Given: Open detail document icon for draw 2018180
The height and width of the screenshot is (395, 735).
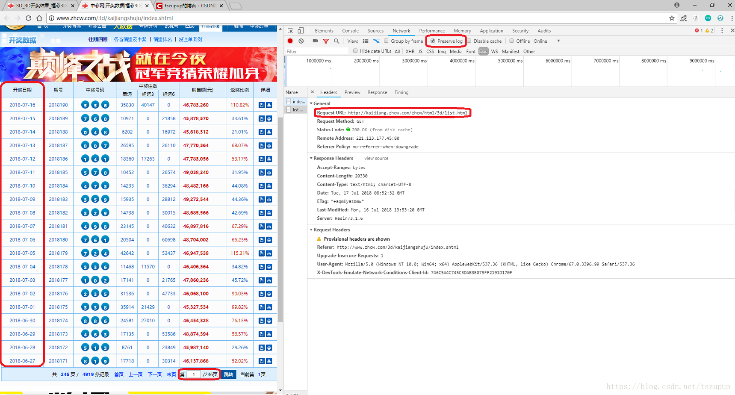Looking at the screenshot, I should [262, 240].
